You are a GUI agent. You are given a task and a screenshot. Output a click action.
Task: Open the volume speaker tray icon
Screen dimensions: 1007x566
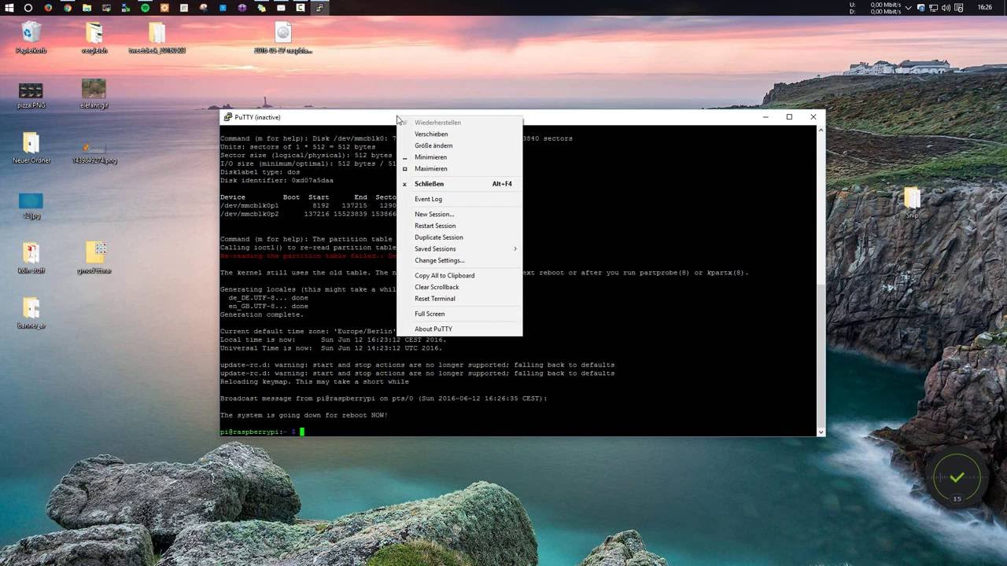pyautogui.click(x=946, y=8)
